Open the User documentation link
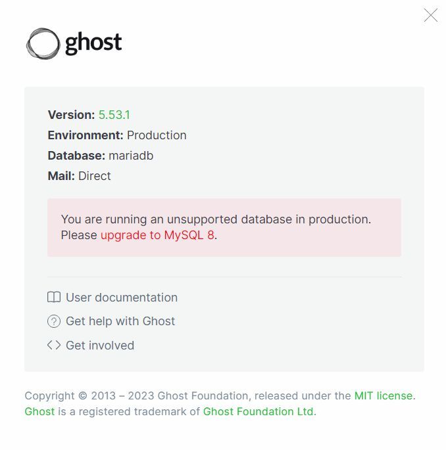 pos(122,298)
